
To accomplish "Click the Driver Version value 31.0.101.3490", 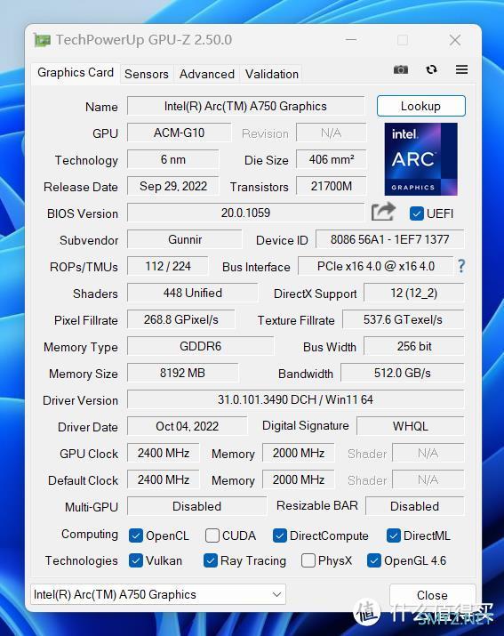I will pos(296,399).
